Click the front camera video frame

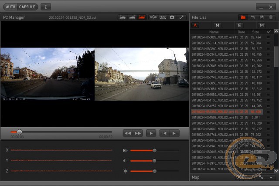tap(48, 74)
